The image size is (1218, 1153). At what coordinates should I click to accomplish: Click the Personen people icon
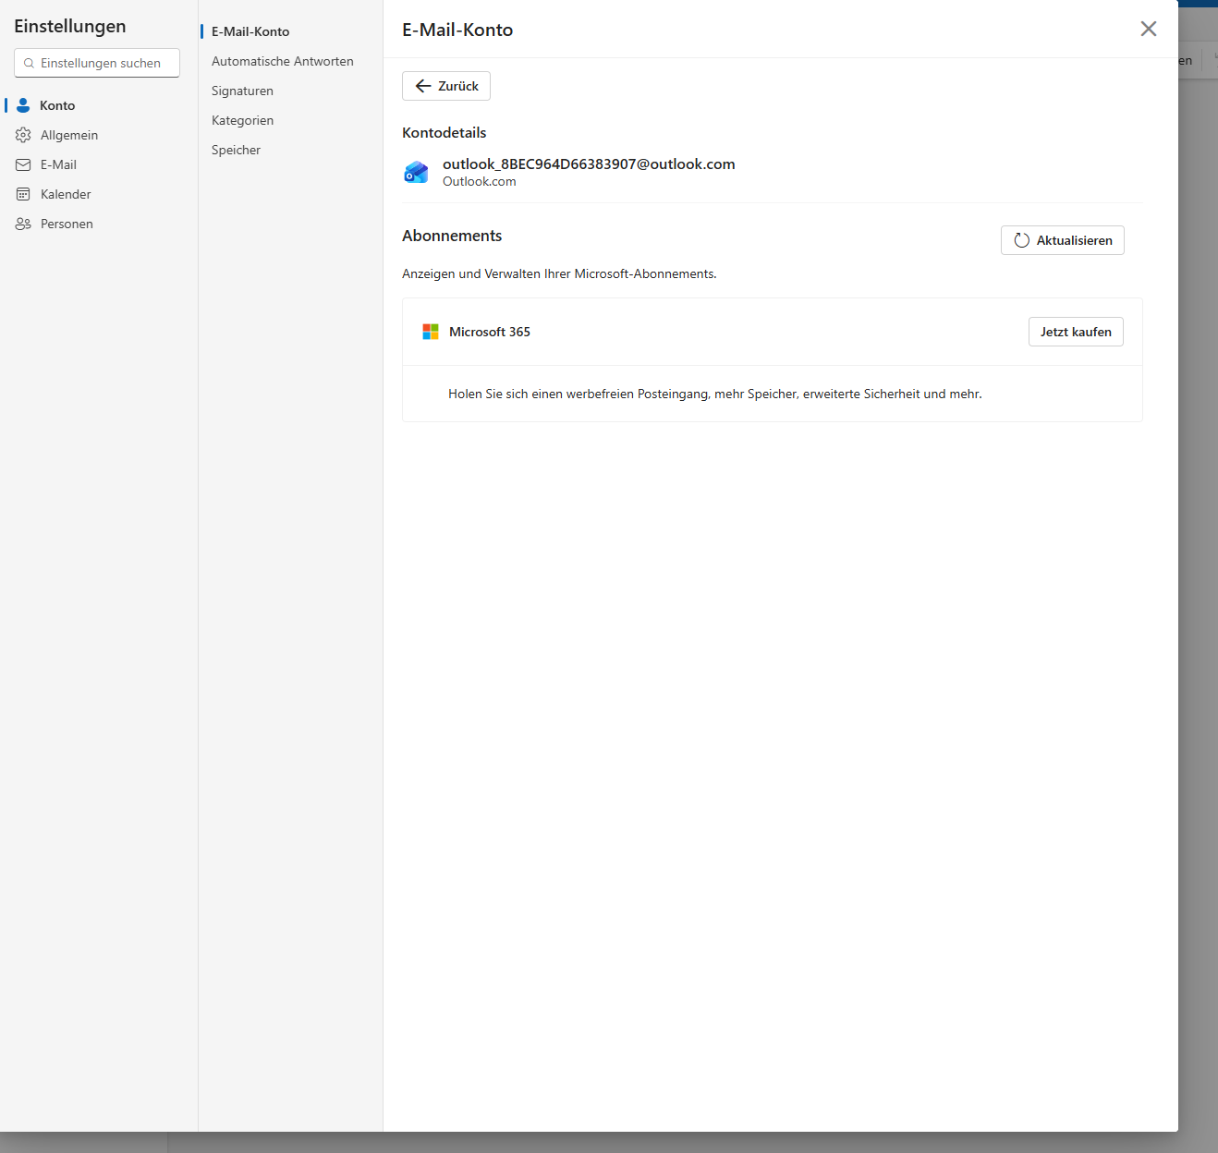pyautogui.click(x=23, y=224)
